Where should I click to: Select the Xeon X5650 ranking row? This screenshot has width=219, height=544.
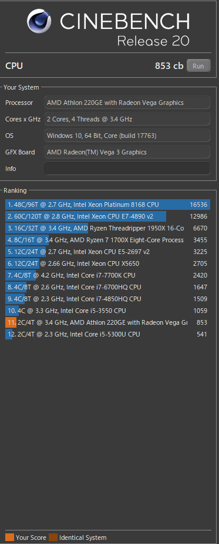click(x=108, y=263)
